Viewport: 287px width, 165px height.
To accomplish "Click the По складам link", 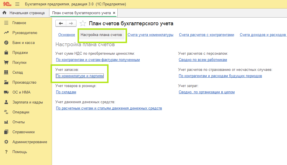I will pos(66,92).
